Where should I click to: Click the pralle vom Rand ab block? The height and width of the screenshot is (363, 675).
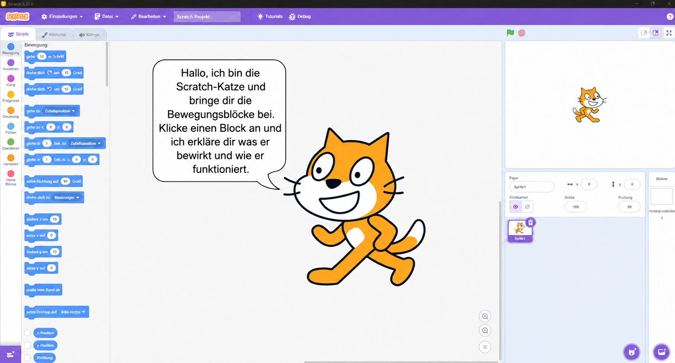click(x=43, y=290)
